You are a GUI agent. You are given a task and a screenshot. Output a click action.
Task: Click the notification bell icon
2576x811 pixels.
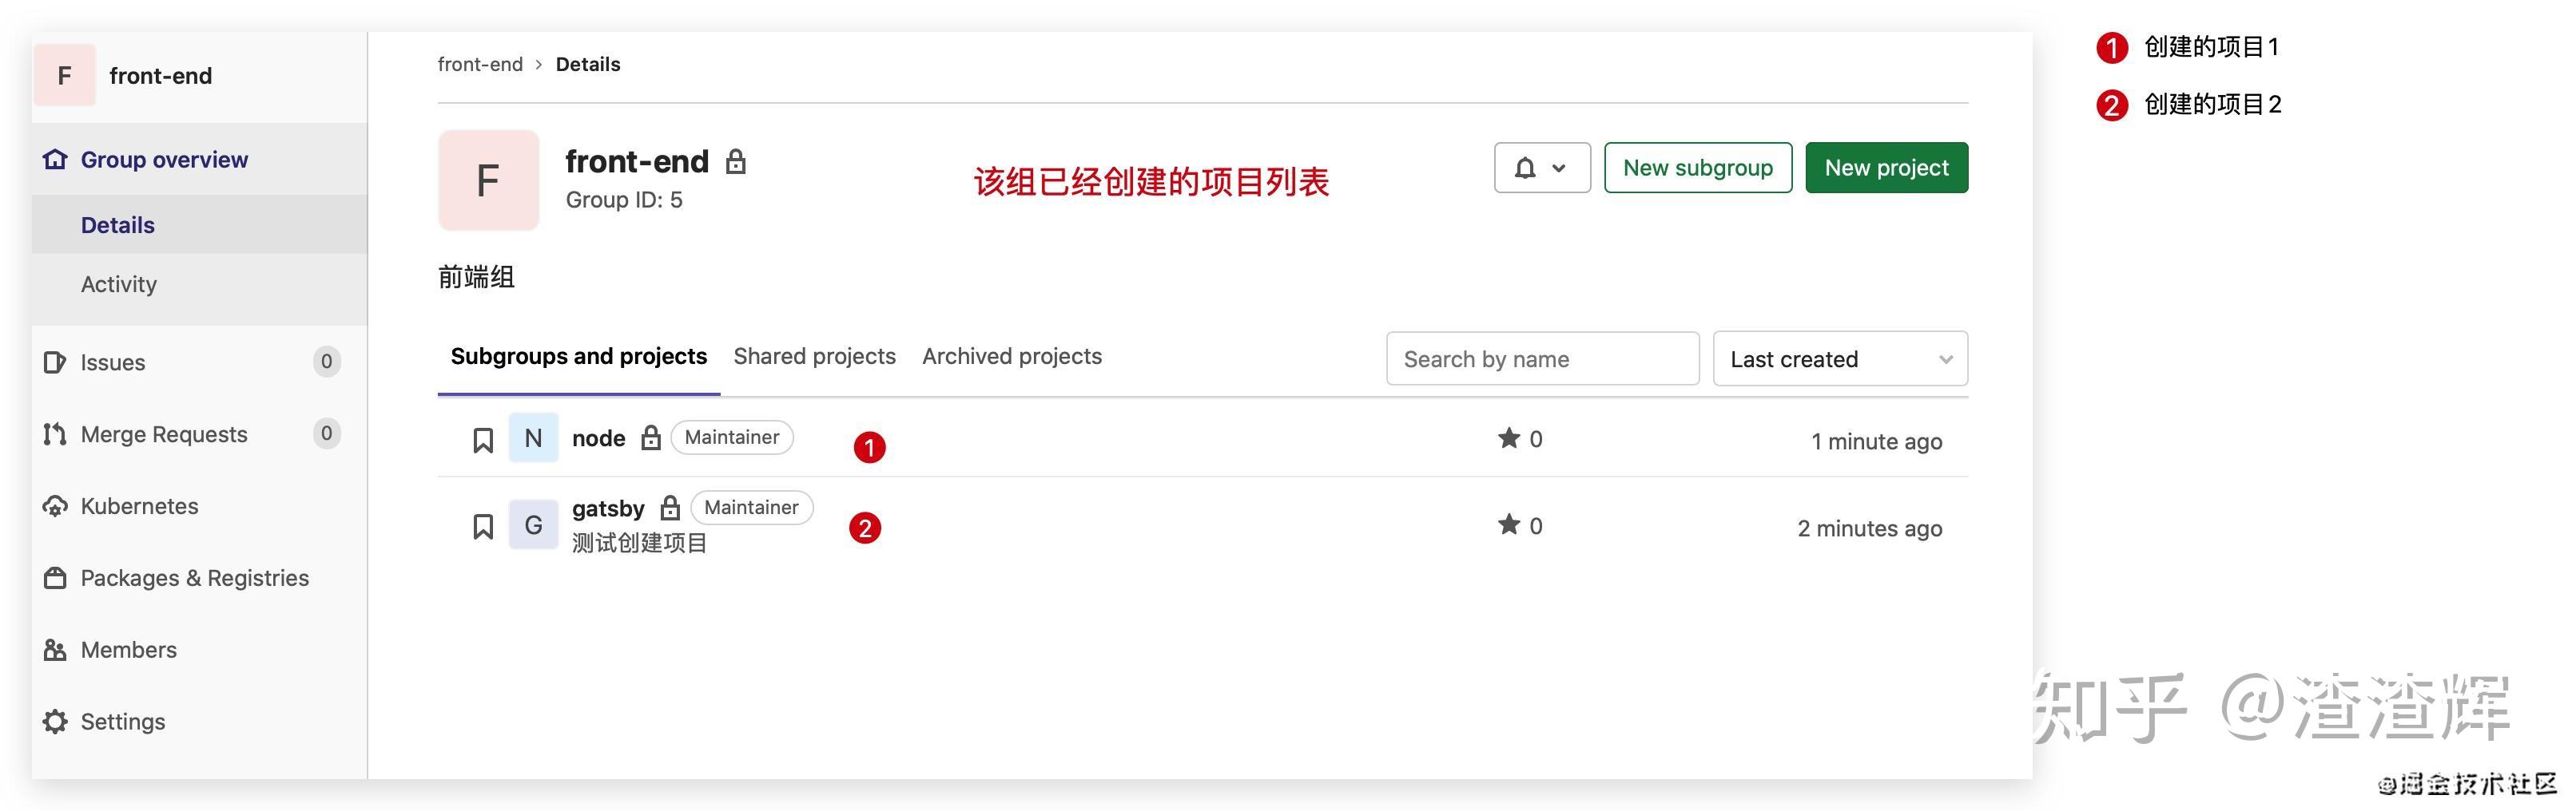1522,167
